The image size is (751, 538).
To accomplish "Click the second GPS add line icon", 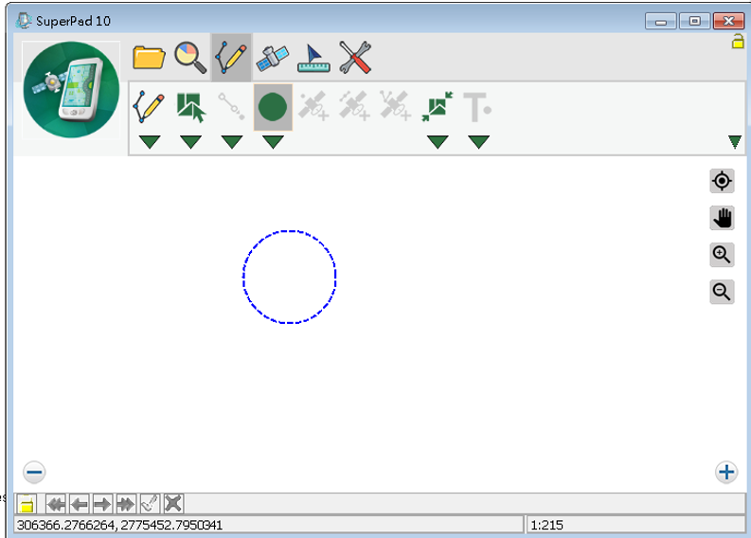I will (355, 106).
